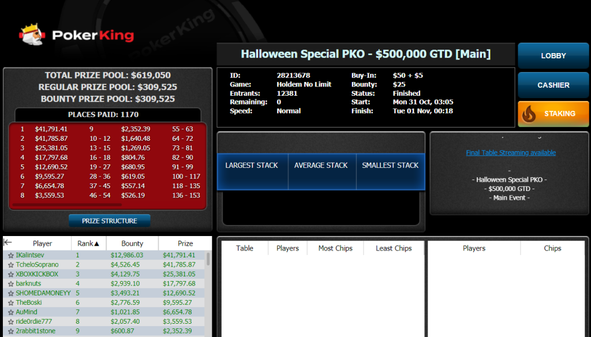
Task: Sort by Chips column in players panel
Action: [x=552, y=248]
